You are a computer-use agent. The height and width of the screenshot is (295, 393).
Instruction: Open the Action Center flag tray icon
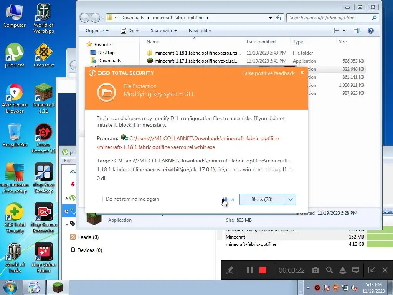(x=327, y=288)
